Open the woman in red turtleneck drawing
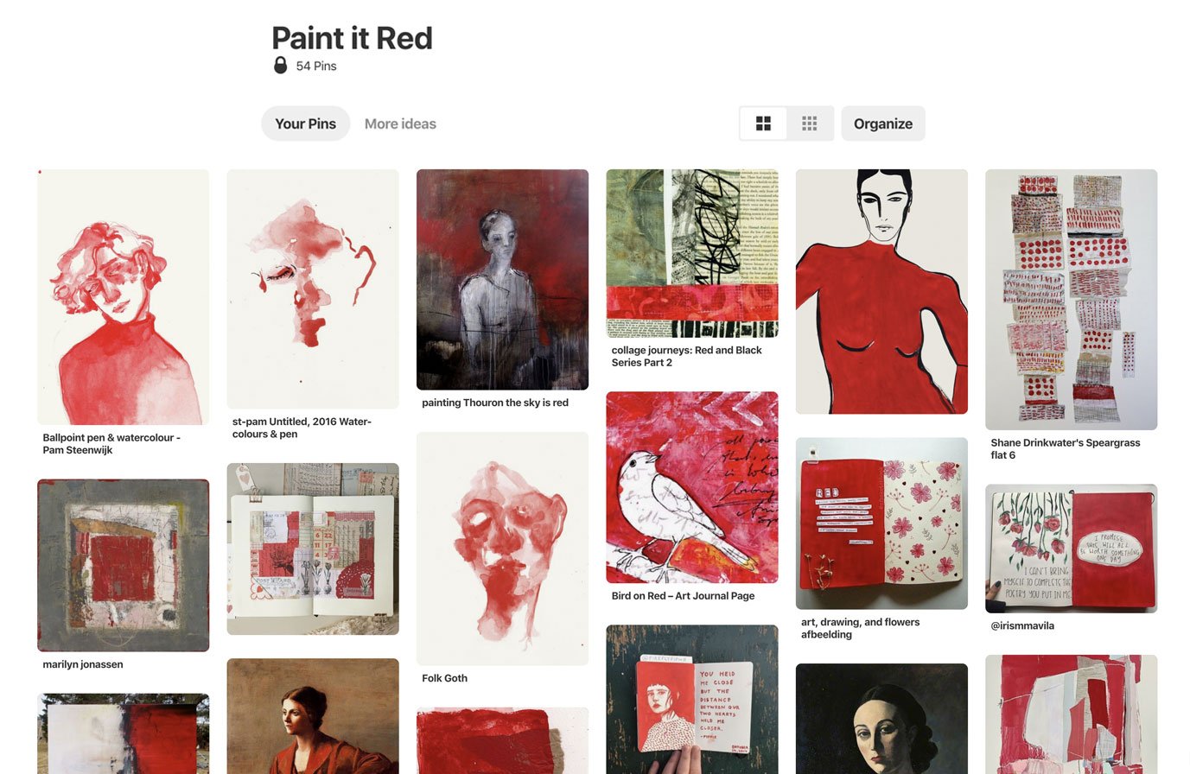Viewport: 1190px width, 774px height. pyautogui.click(x=881, y=292)
